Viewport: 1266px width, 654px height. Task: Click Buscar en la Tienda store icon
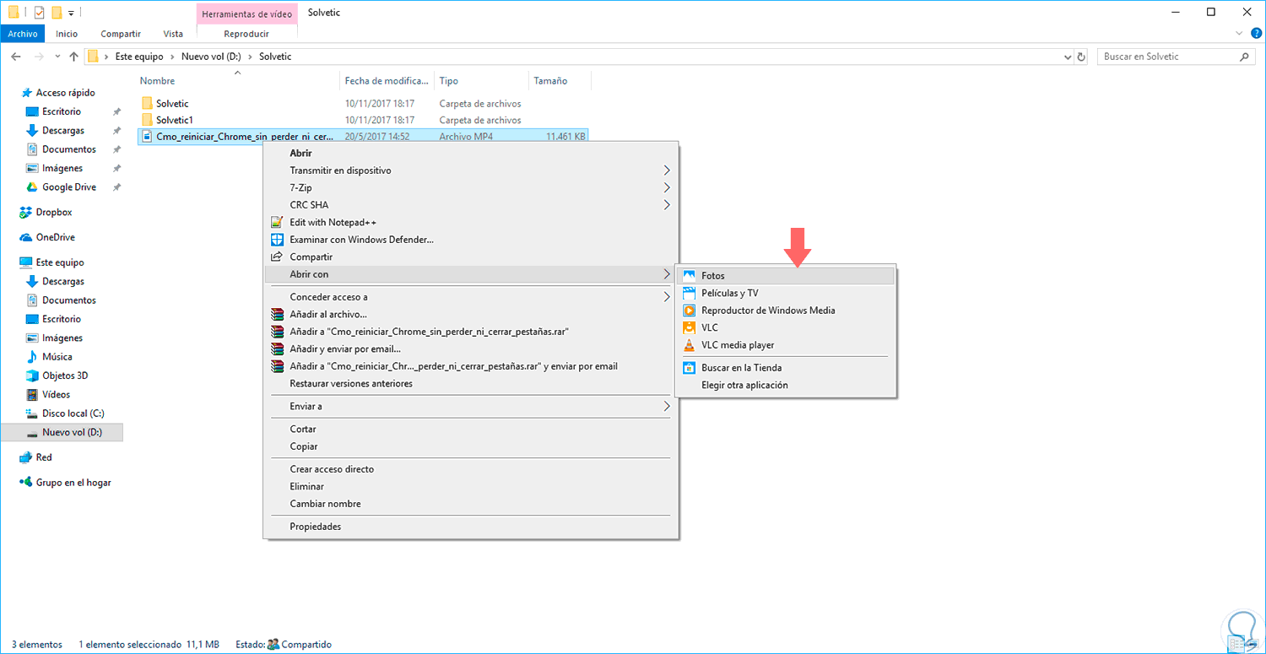tap(690, 368)
